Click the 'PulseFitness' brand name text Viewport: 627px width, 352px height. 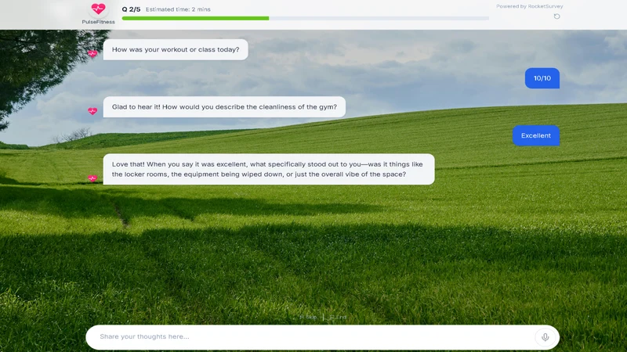(x=99, y=22)
